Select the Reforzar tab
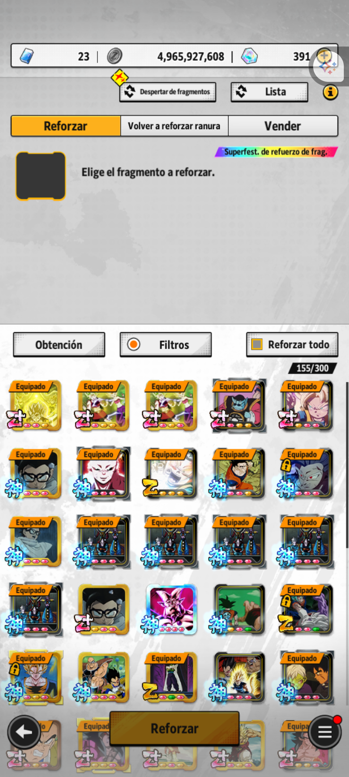The image size is (349, 777). tap(66, 126)
